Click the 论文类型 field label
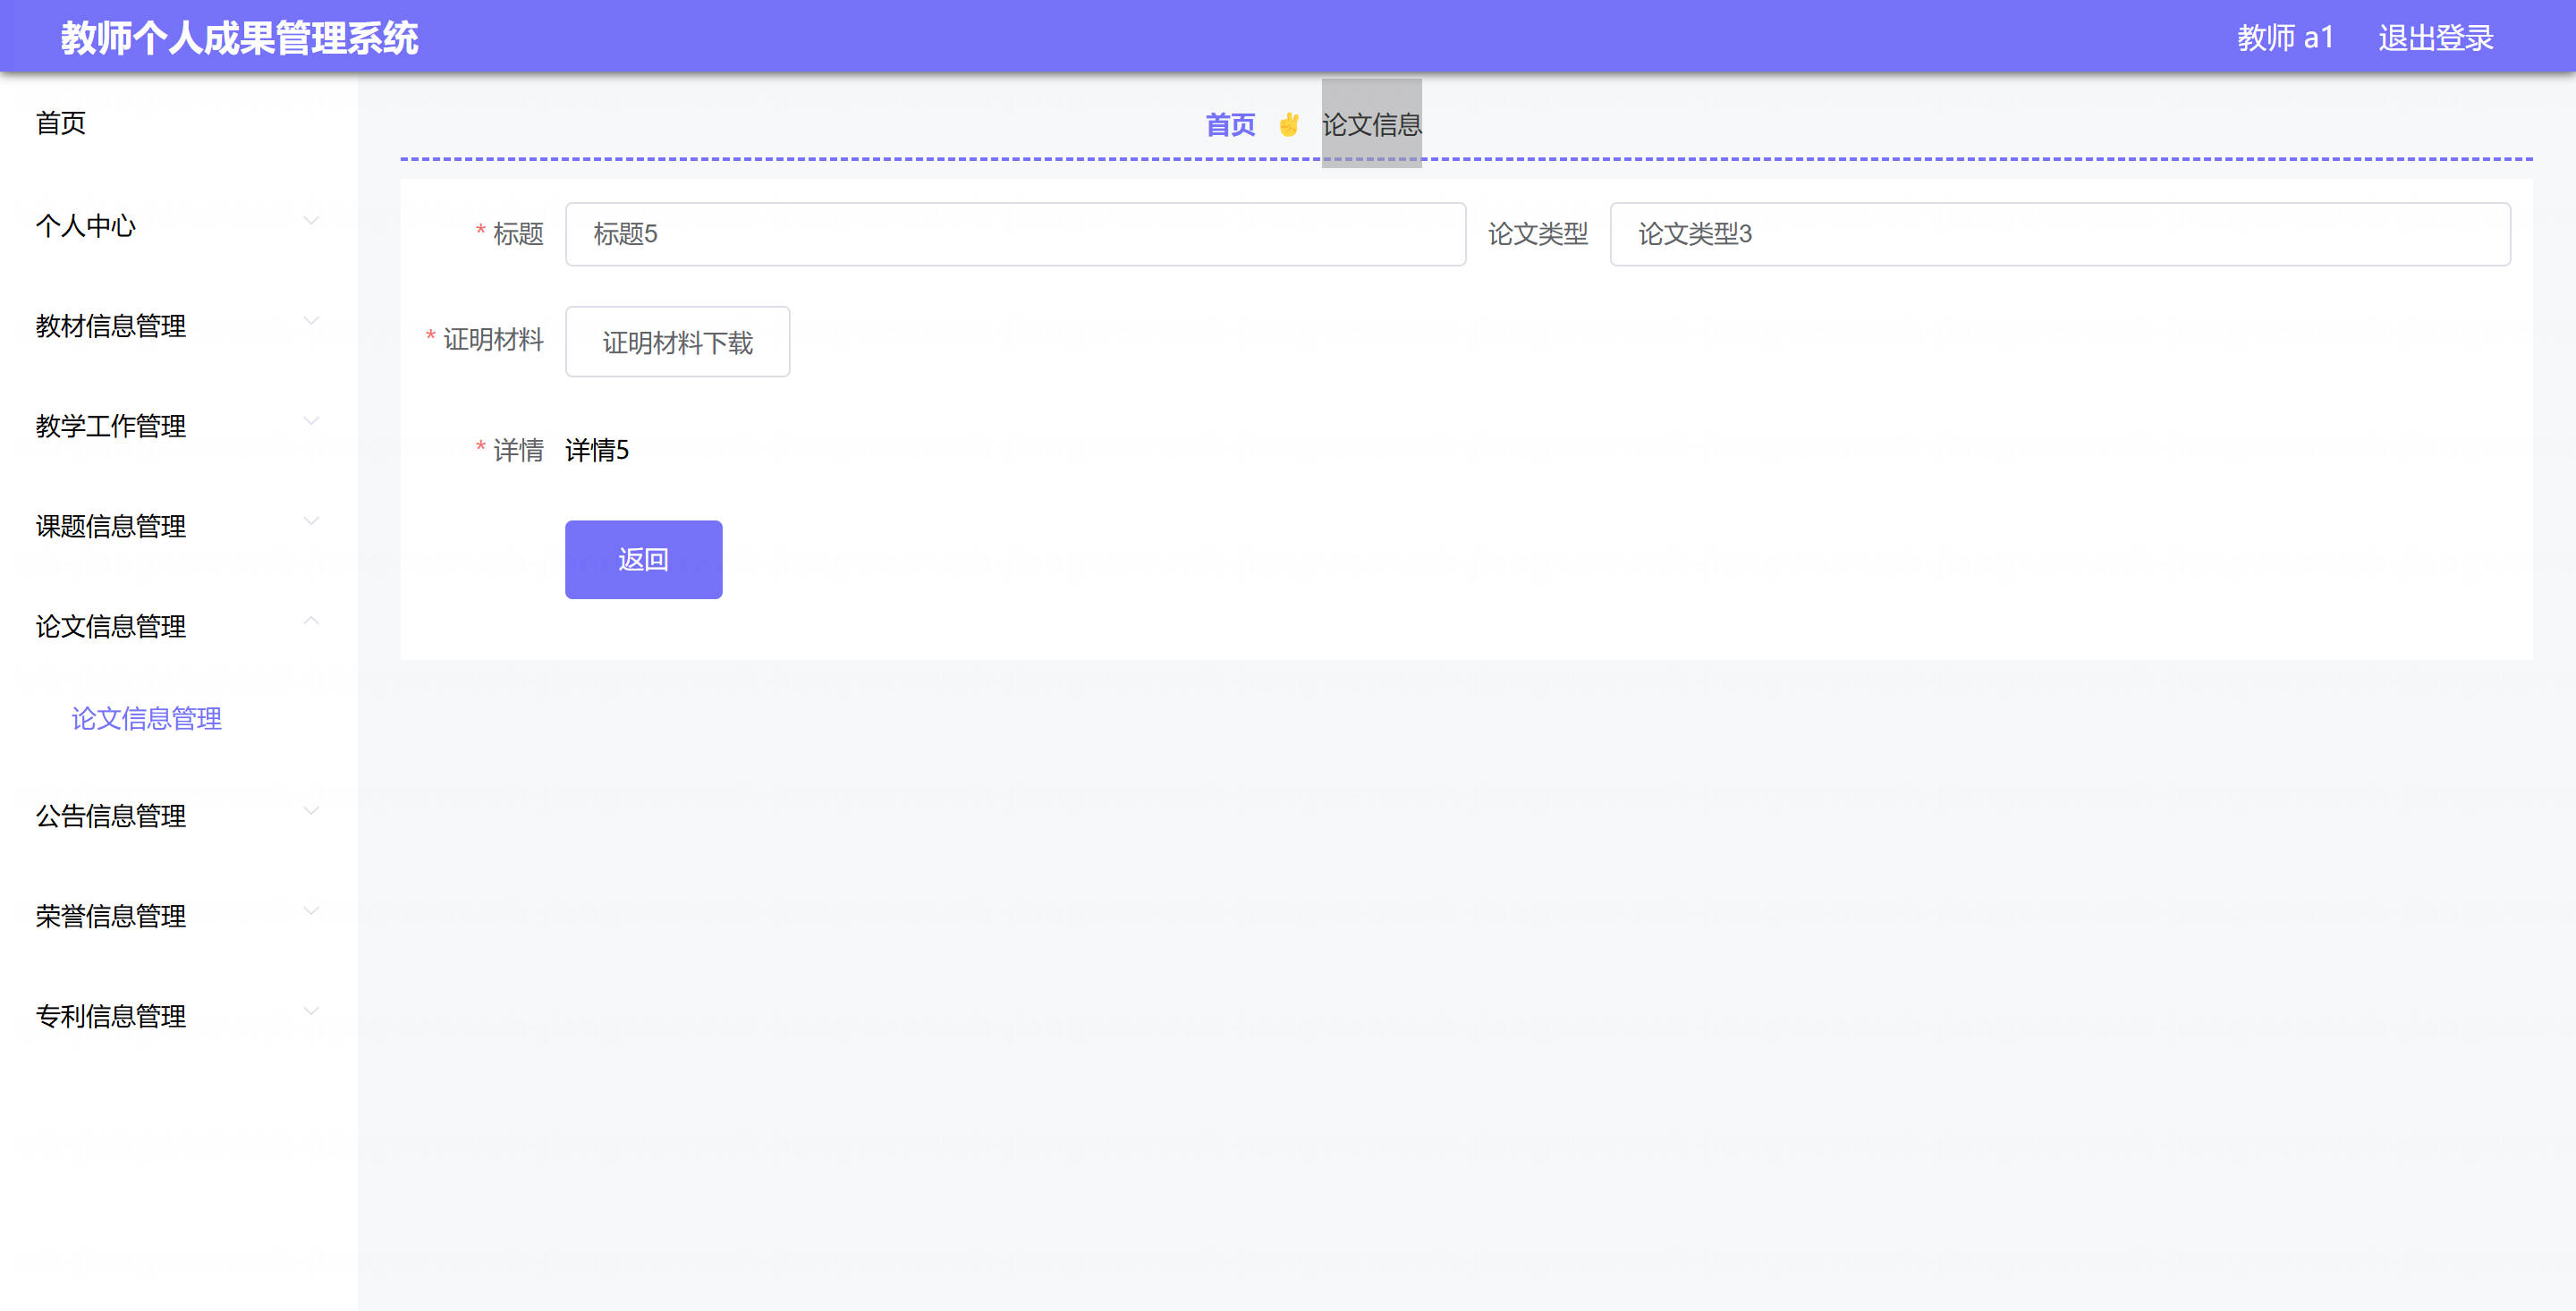This screenshot has height=1311, width=2576. [x=1537, y=234]
